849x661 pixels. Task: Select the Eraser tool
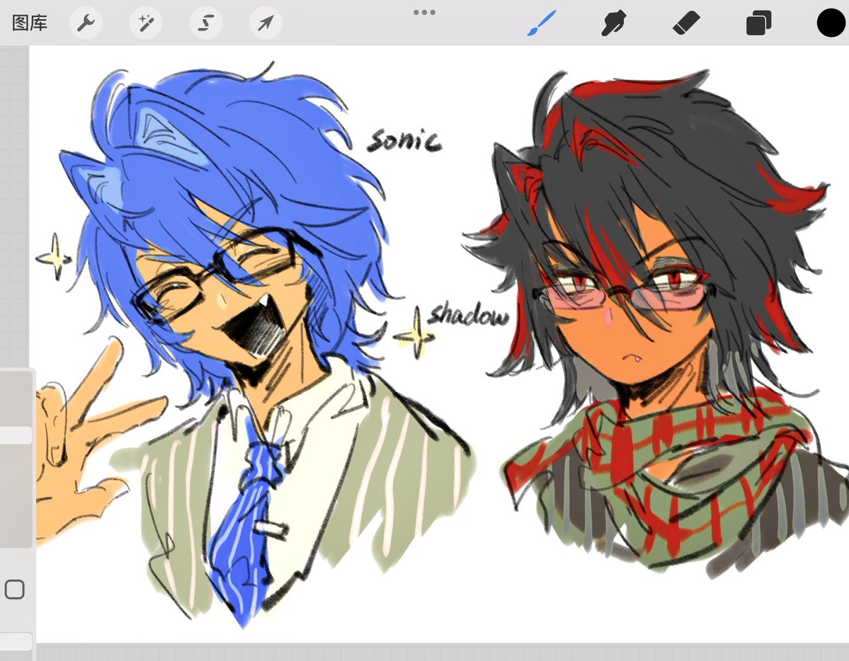click(x=686, y=23)
